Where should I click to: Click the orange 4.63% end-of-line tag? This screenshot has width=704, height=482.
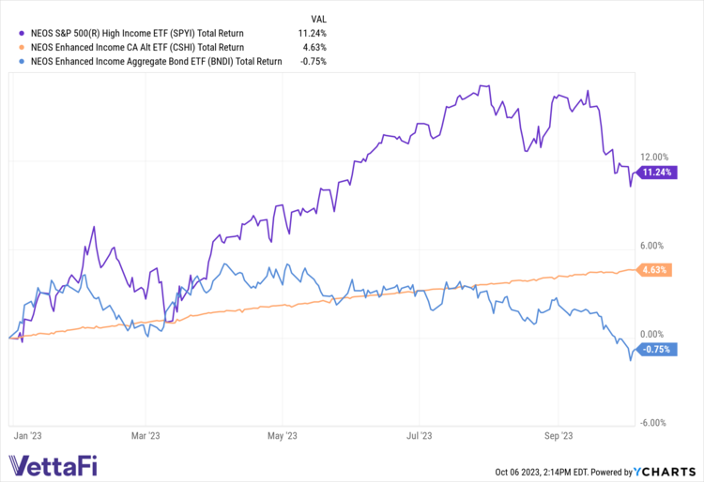pyautogui.click(x=654, y=270)
